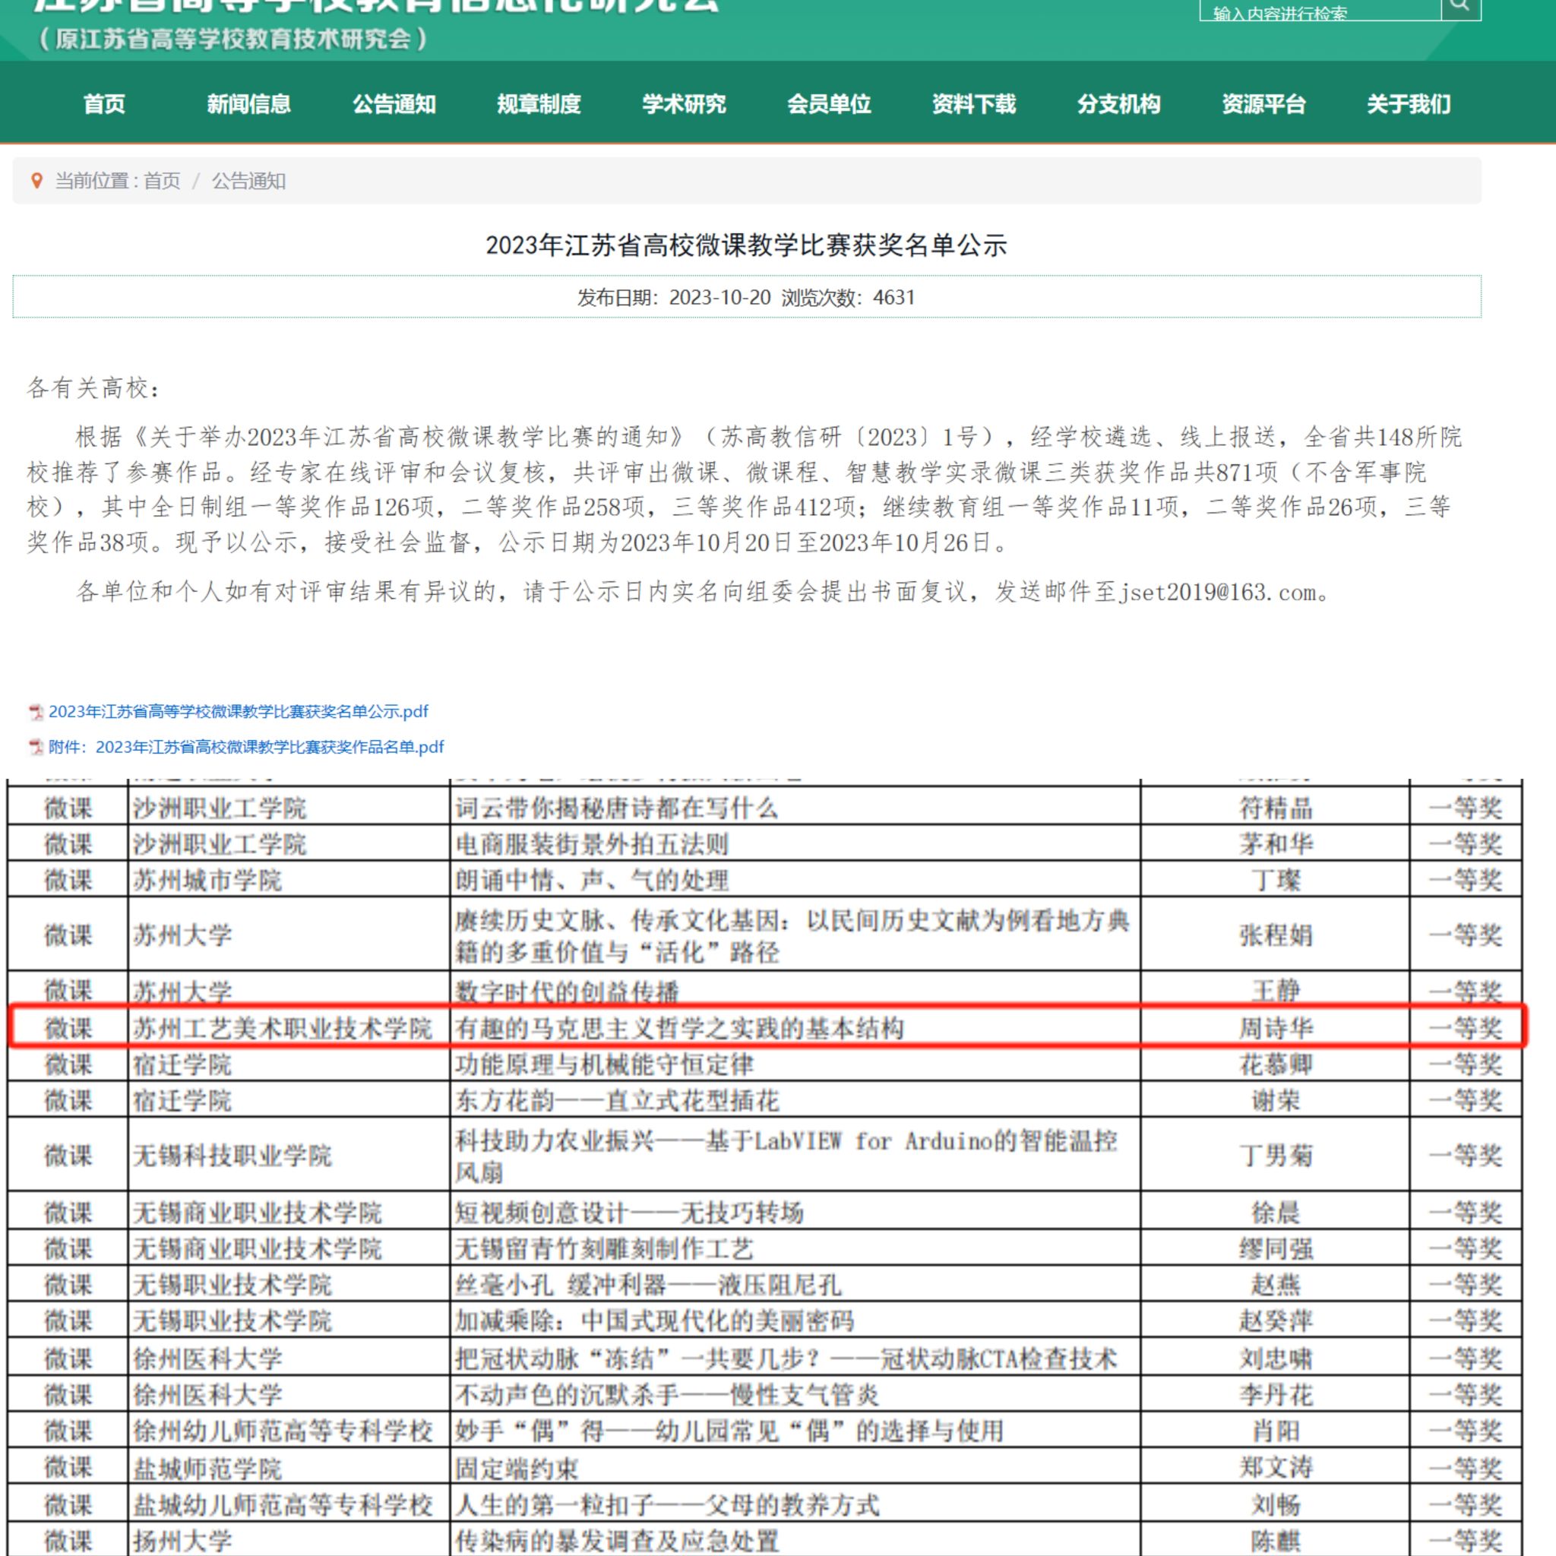Click table cell 赵燕
This screenshot has width=1556, height=1556.
(x=1275, y=1285)
